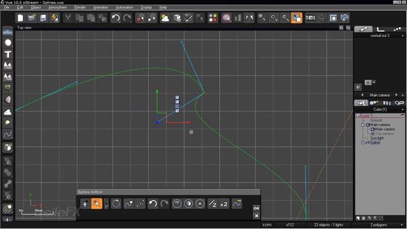Open the Help menu
Viewport: 407px width, 229px height.
point(163,7)
